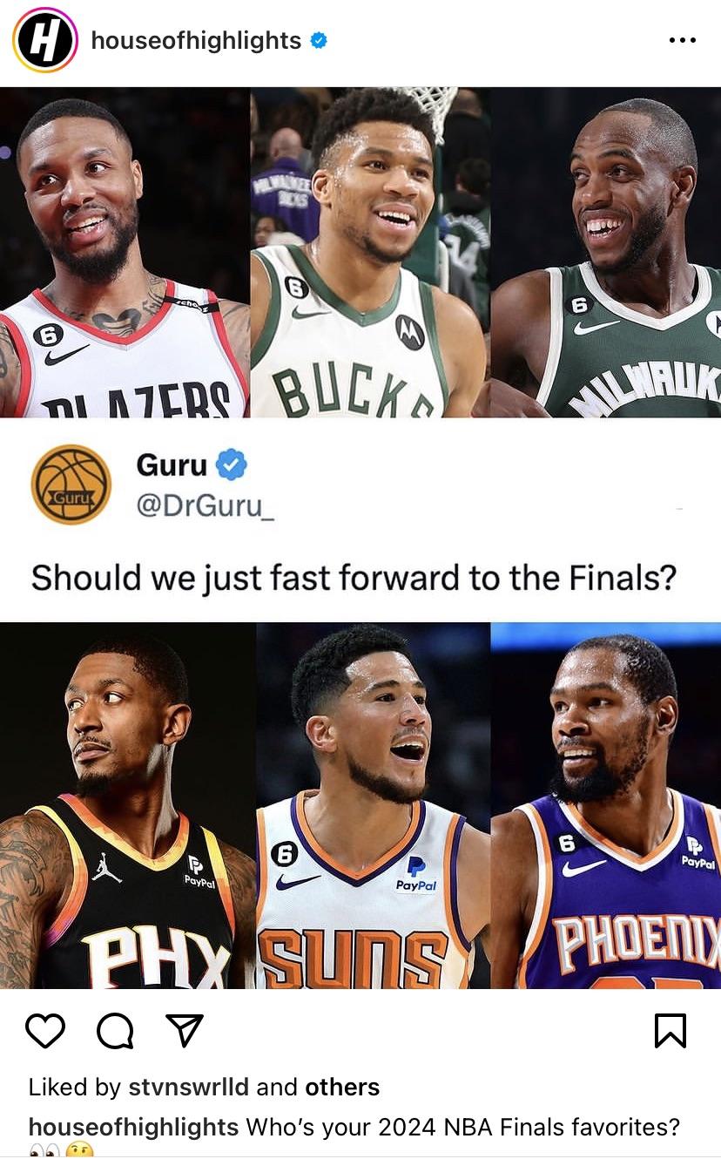View the list of others who liked
This screenshot has height=1159, width=721.
[x=342, y=1088]
